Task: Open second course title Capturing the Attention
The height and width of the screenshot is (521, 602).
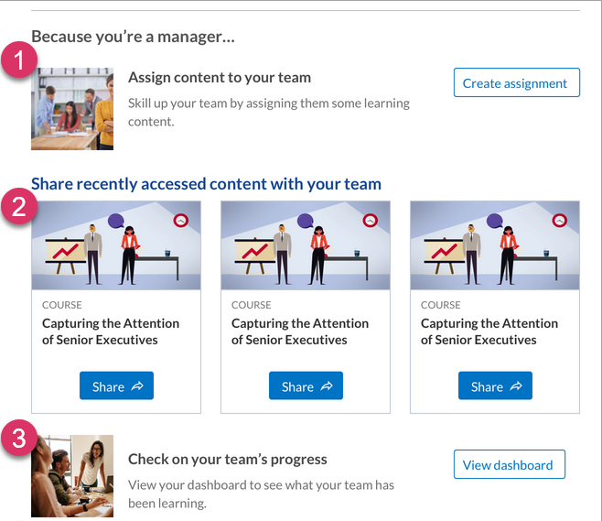Action: 300,331
